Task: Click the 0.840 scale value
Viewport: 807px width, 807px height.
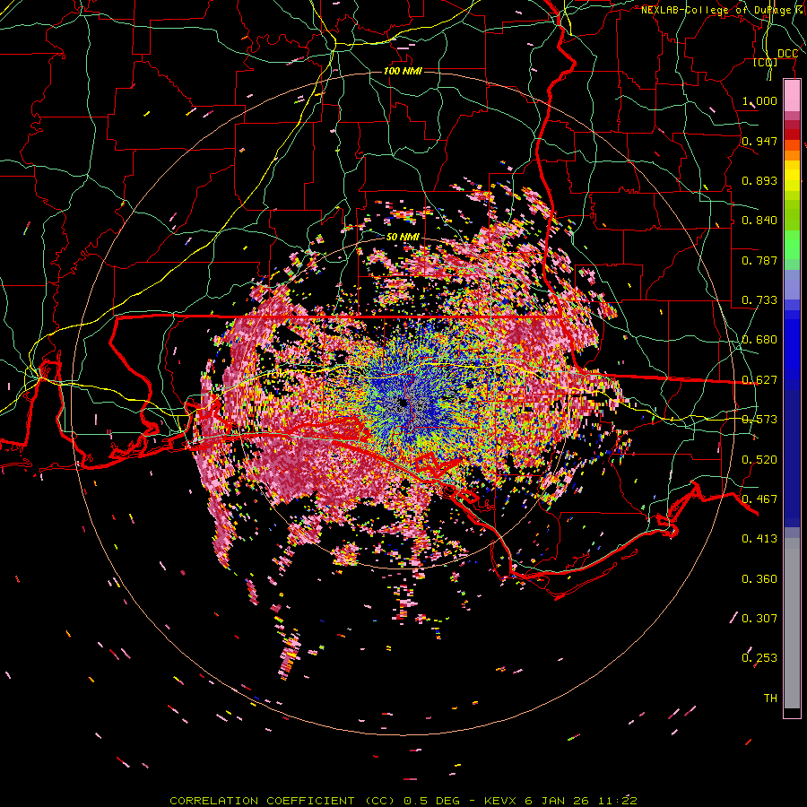Action: tap(759, 221)
